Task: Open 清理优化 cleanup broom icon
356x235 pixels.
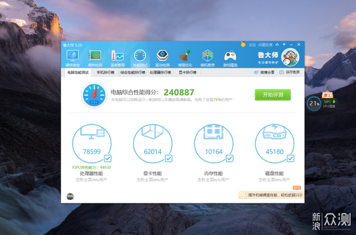Action: click(x=185, y=58)
